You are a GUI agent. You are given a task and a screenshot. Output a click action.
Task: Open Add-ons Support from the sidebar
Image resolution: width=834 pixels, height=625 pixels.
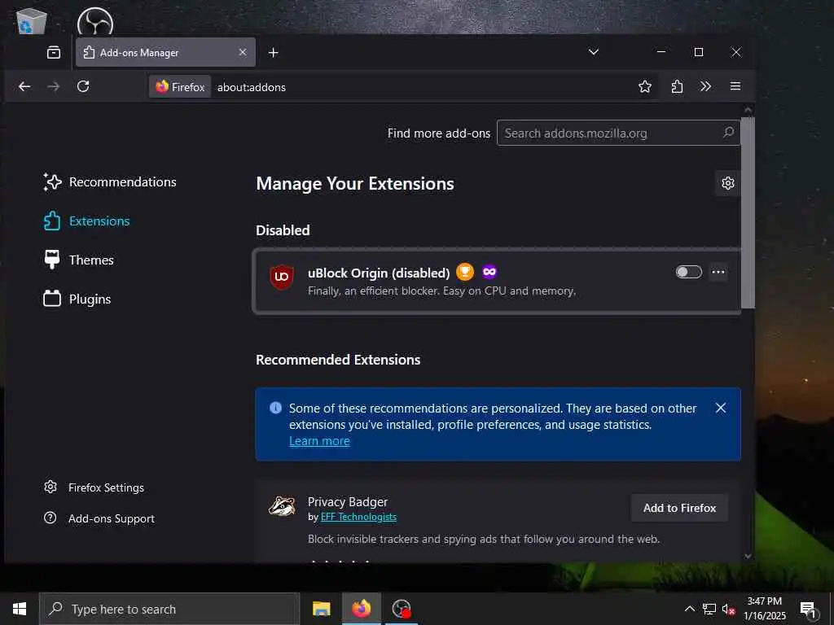point(99,518)
